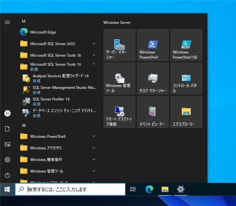The image size is (236, 206).
Task: Launch the Windows PowerShell ISE tile
Action: 186,45
